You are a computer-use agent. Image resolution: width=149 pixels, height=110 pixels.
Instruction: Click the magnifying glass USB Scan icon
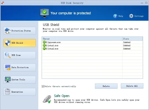[8, 55]
